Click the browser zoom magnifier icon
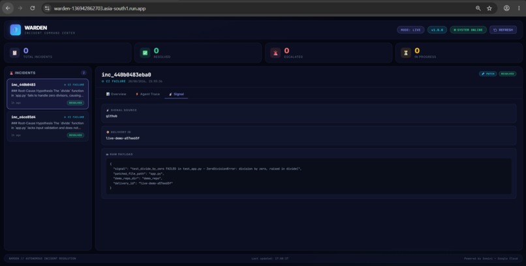The height and width of the screenshot is (266, 526). 478,8
